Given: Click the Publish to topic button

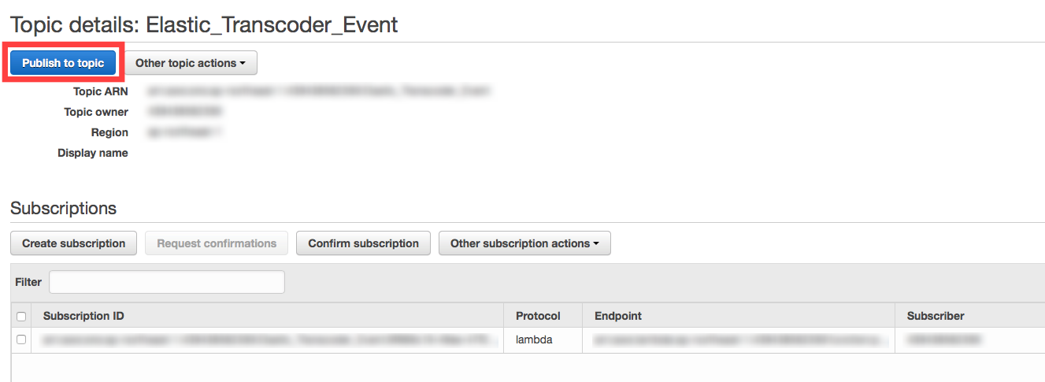Looking at the screenshot, I should (x=63, y=63).
